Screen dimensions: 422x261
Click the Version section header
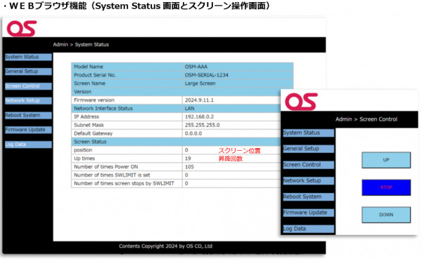point(82,92)
